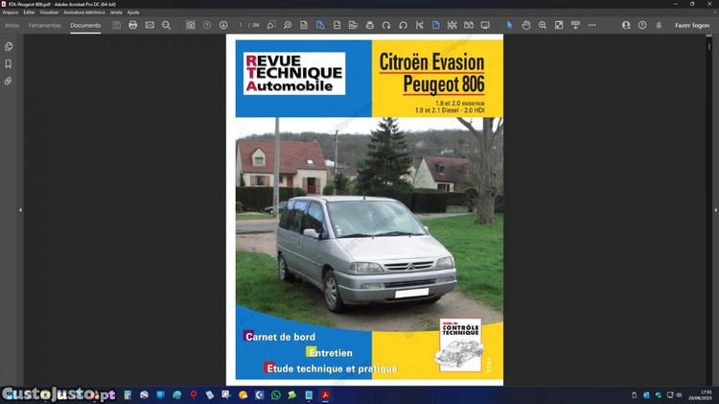Open the magnifier search tool
The width and height of the screenshot is (719, 404).
pos(167,25)
